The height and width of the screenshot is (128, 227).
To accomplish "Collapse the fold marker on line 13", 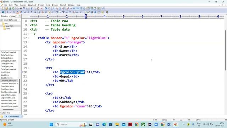I will (x=28, y=42).
